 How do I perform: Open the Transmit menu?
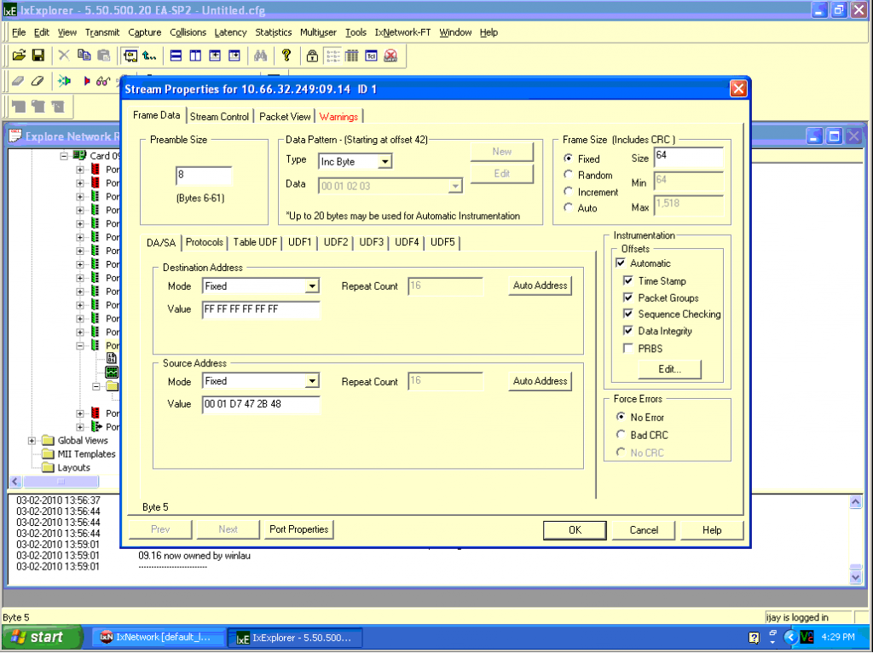pyautogui.click(x=102, y=32)
